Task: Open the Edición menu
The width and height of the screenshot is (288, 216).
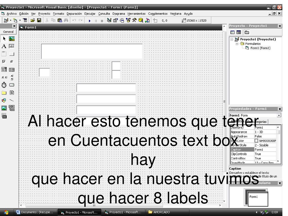Action: click(x=24, y=13)
